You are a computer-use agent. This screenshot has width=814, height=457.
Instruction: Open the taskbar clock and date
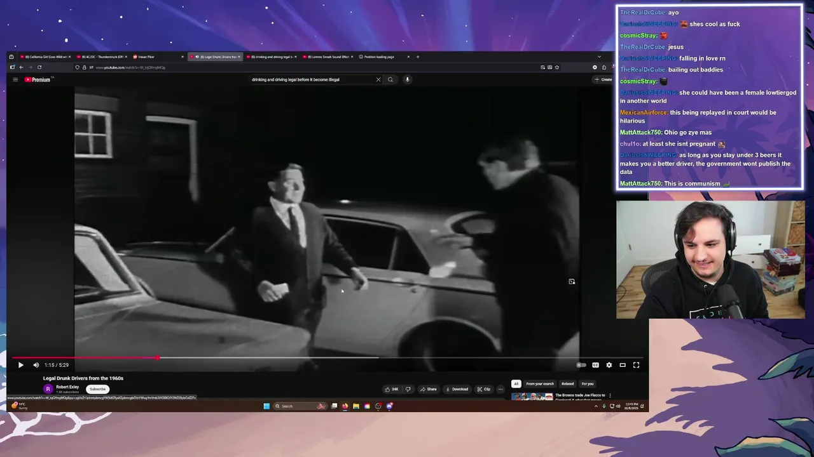pyautogui.click(x=631, y=406)
